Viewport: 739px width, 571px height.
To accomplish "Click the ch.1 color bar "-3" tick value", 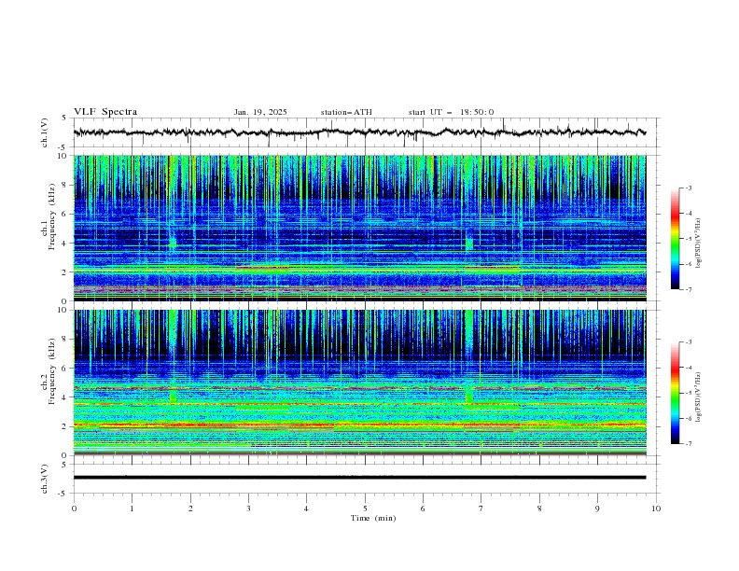I will tap(689, 188).
